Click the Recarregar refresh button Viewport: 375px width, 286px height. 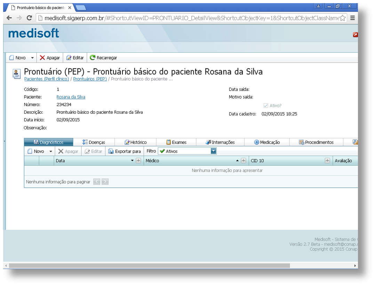click(103, 58)
